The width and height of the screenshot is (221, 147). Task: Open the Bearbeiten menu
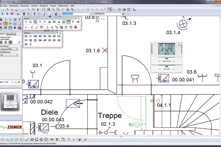(14, 6)
